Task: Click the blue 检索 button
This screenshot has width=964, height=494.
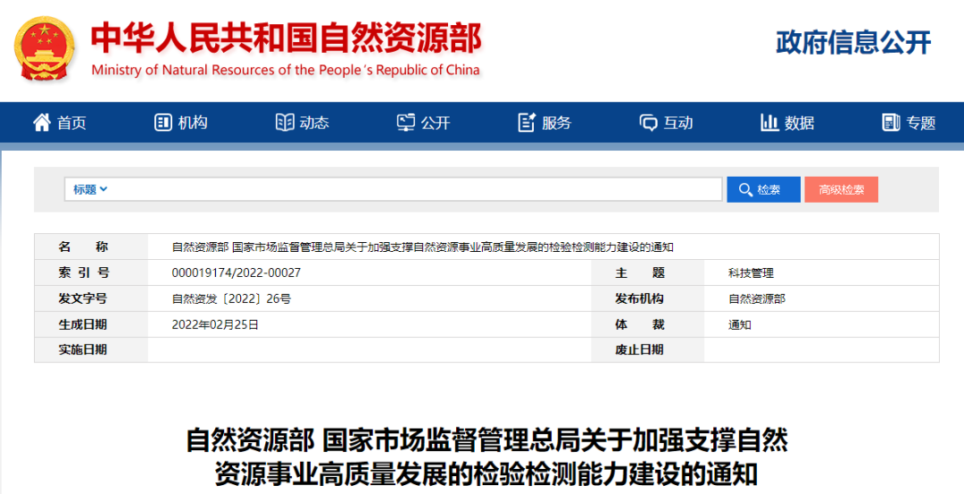Action: coord(763,189)
